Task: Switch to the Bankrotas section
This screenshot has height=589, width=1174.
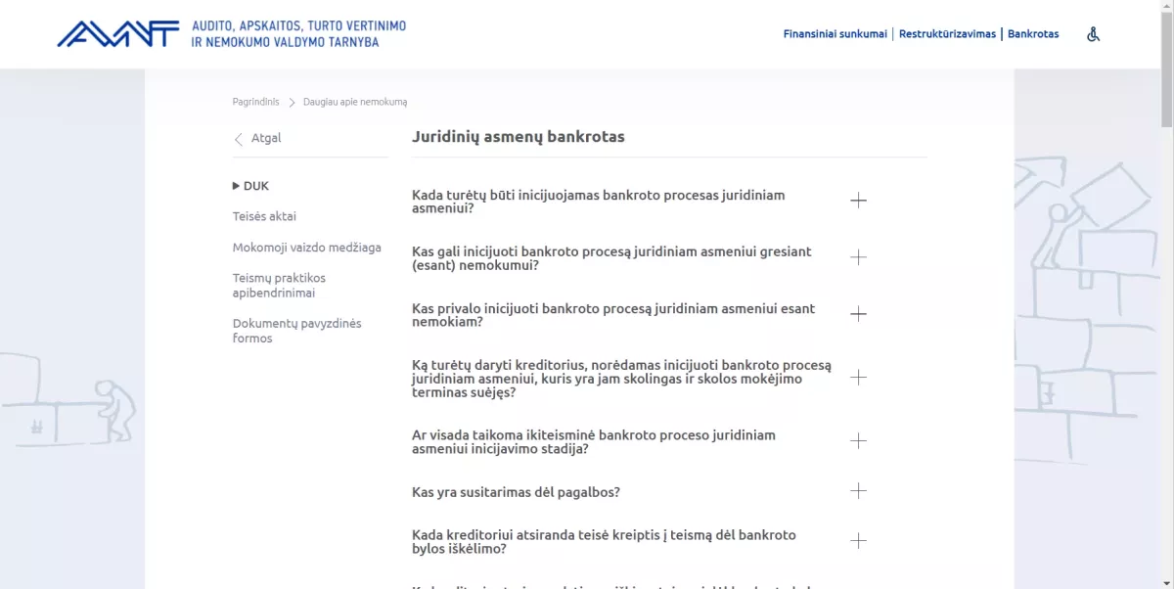Action: (x=1033, y=33)
